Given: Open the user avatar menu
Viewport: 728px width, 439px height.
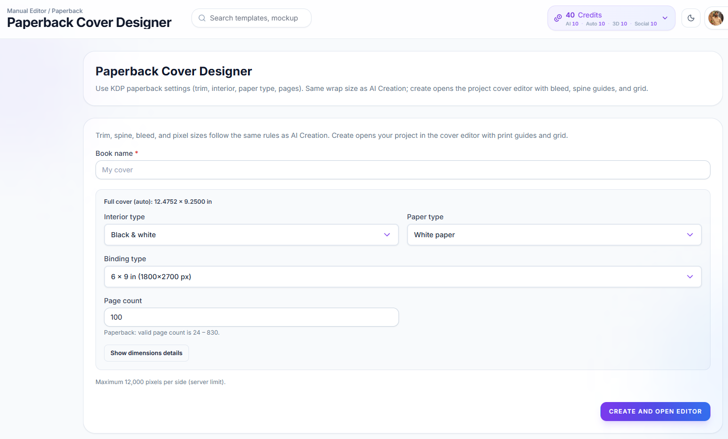Looking at the screenshot, I should point(716,18).
